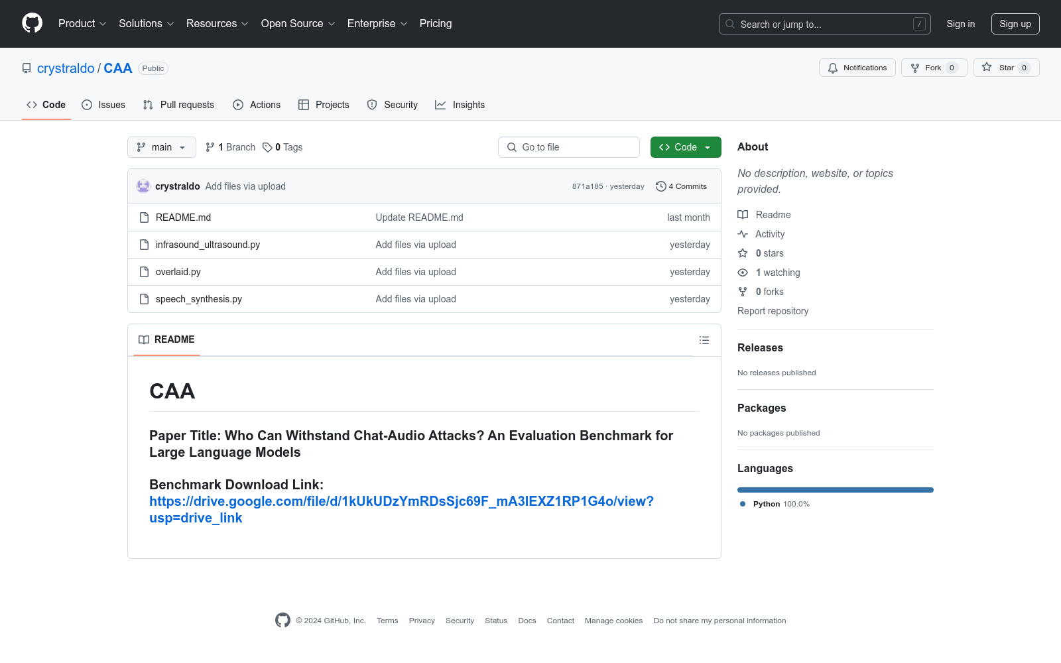Click the speech_synthesis.py file icon
This screenshot has height=663, width=1061.
coord(144,299)
